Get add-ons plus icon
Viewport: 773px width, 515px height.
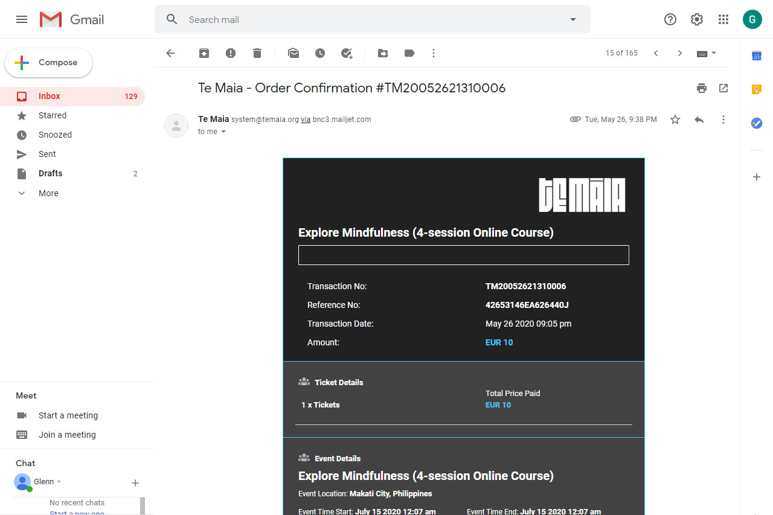click(757, 177)
